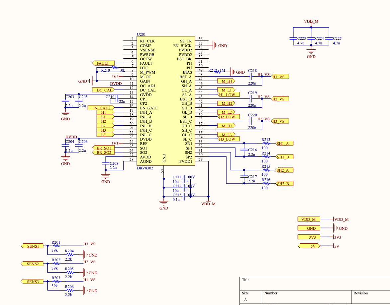Click the SH2_B port symbol
The image size is (390, 305).
coord(285,184)
